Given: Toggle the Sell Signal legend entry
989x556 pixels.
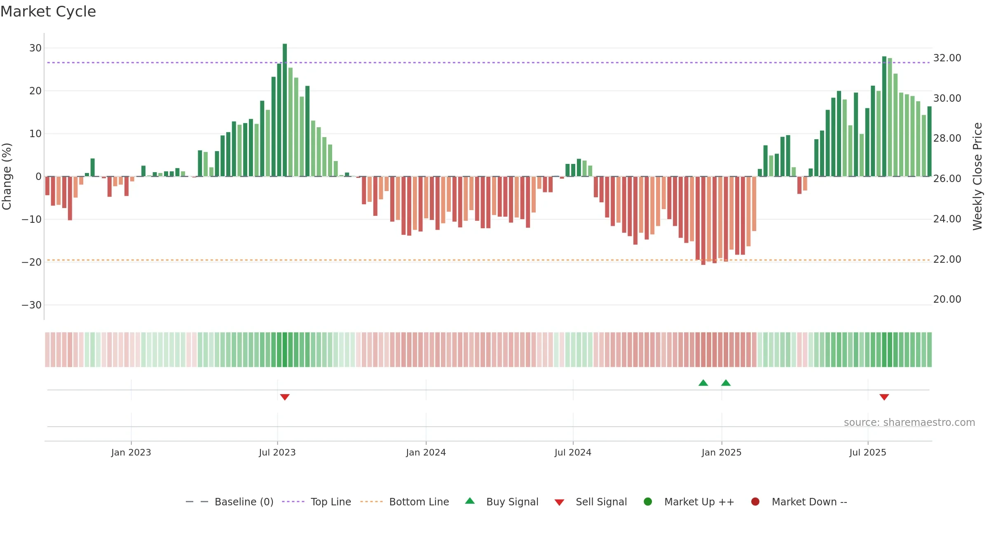Looking at the screenshot, I should (x=591, y=502).
